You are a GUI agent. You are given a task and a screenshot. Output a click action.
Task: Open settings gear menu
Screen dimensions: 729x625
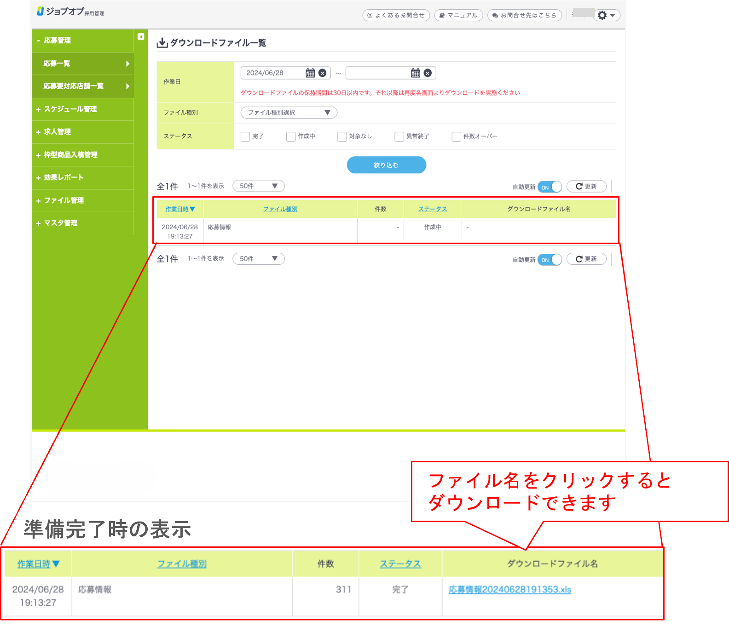coord(607,15)
